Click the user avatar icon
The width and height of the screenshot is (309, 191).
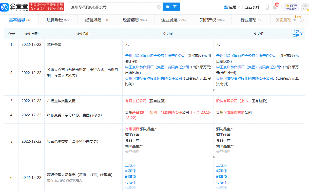pyautogui.click(x=305, y=7)
